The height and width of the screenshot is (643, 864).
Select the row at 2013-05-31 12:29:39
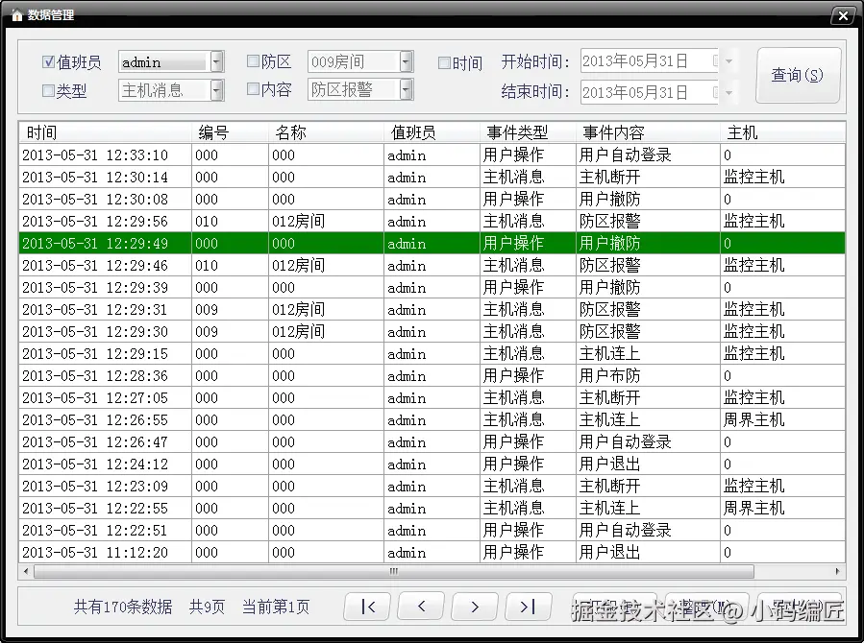(432, 287)
